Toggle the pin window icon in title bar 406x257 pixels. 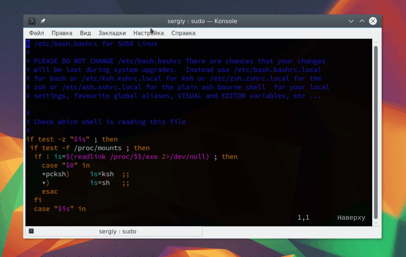(x=43, y=21)
